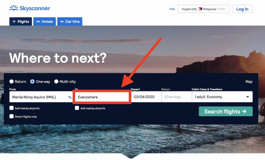Tick Add nearby airports under To field
Viewport: 265px width, 160px height.
point(77,108)
